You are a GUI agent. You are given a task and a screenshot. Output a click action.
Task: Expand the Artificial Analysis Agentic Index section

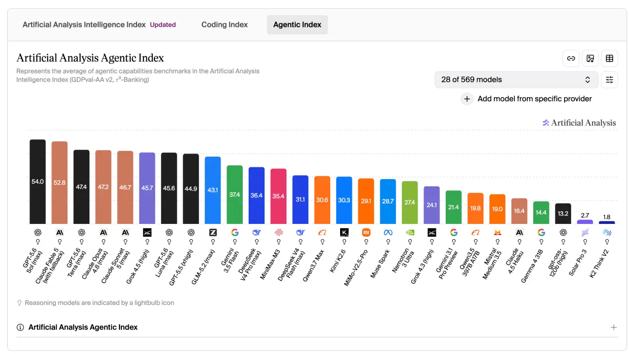[613, 327]
